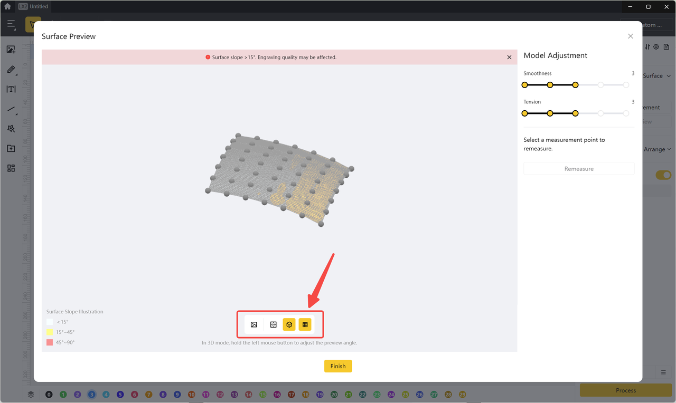Click the Home icon in title bar
Screen dimensions: 676x403
(x=7, y=6)
